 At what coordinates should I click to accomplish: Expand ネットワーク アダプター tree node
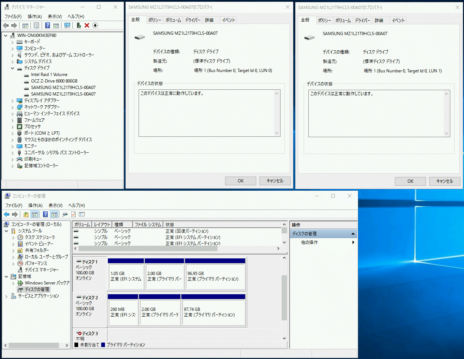pyautogui.click(x=12, y=107)
